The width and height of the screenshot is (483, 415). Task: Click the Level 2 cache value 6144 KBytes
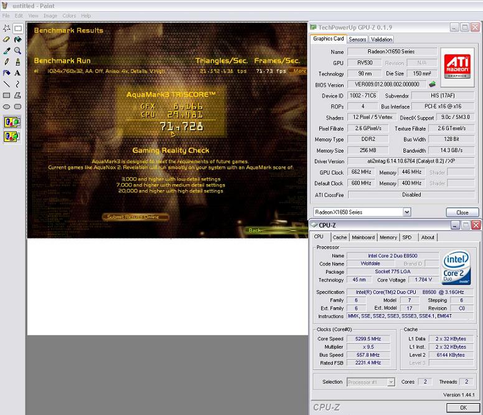(x=451, y=355)
